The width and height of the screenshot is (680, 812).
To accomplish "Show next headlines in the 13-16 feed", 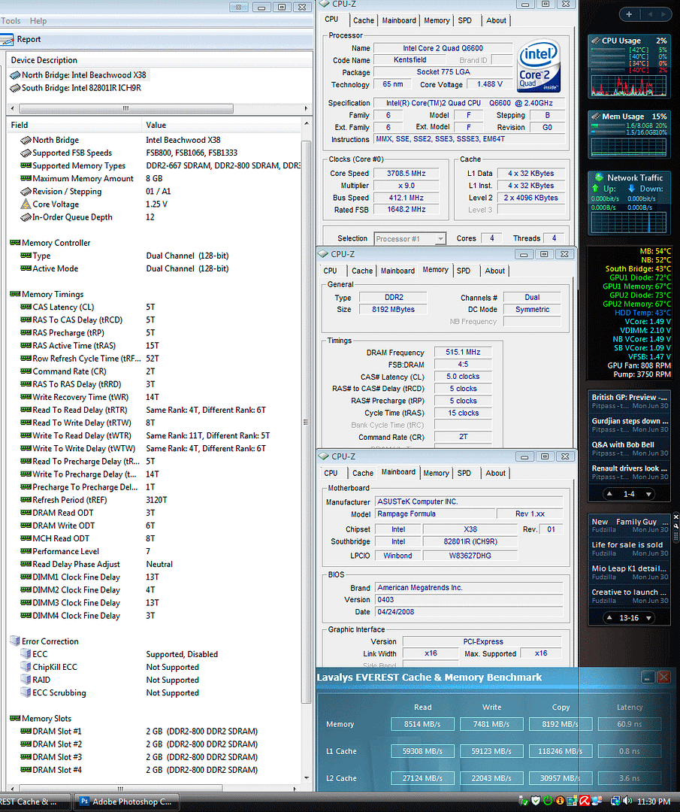I will [x=648, y=618].
